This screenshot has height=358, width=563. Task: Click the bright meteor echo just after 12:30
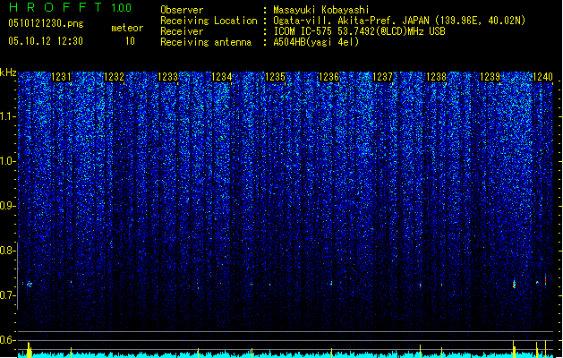29,285
